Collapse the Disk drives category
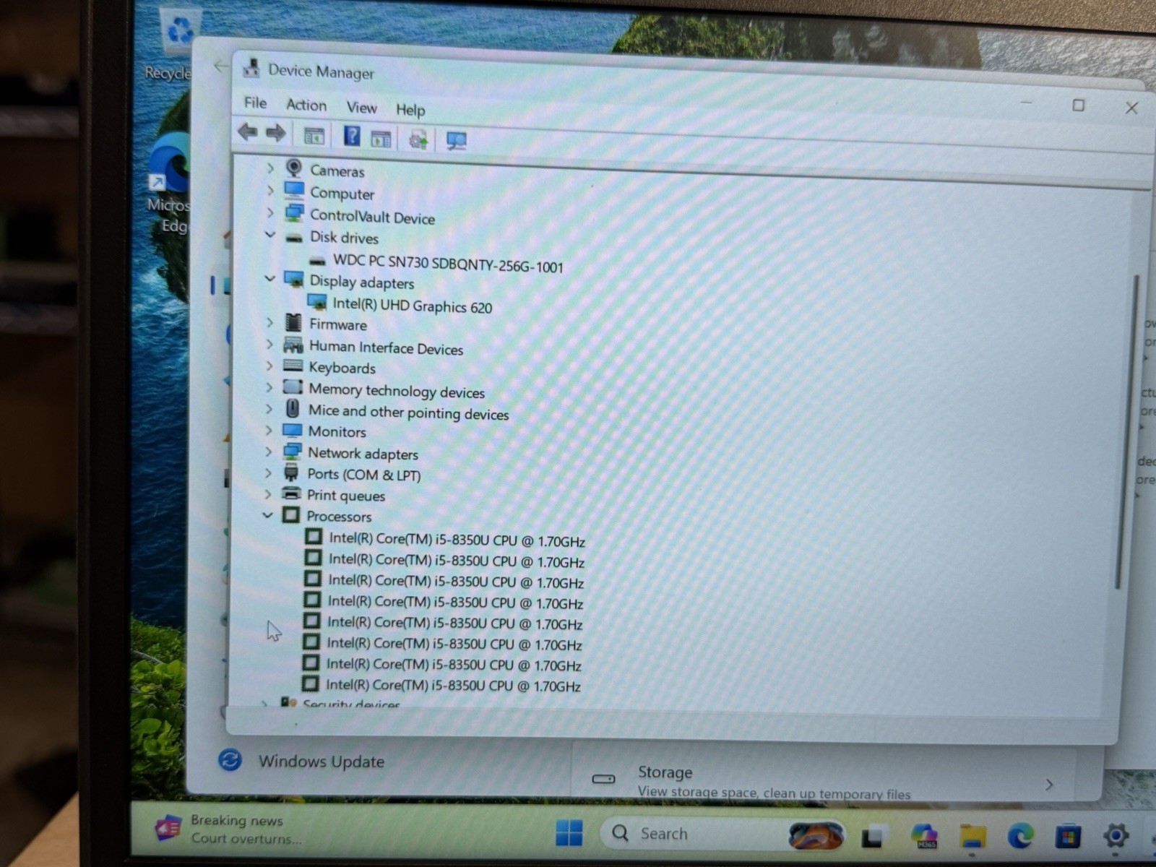1156x867 pixels. pyautogui.click(x=270, y=235)
